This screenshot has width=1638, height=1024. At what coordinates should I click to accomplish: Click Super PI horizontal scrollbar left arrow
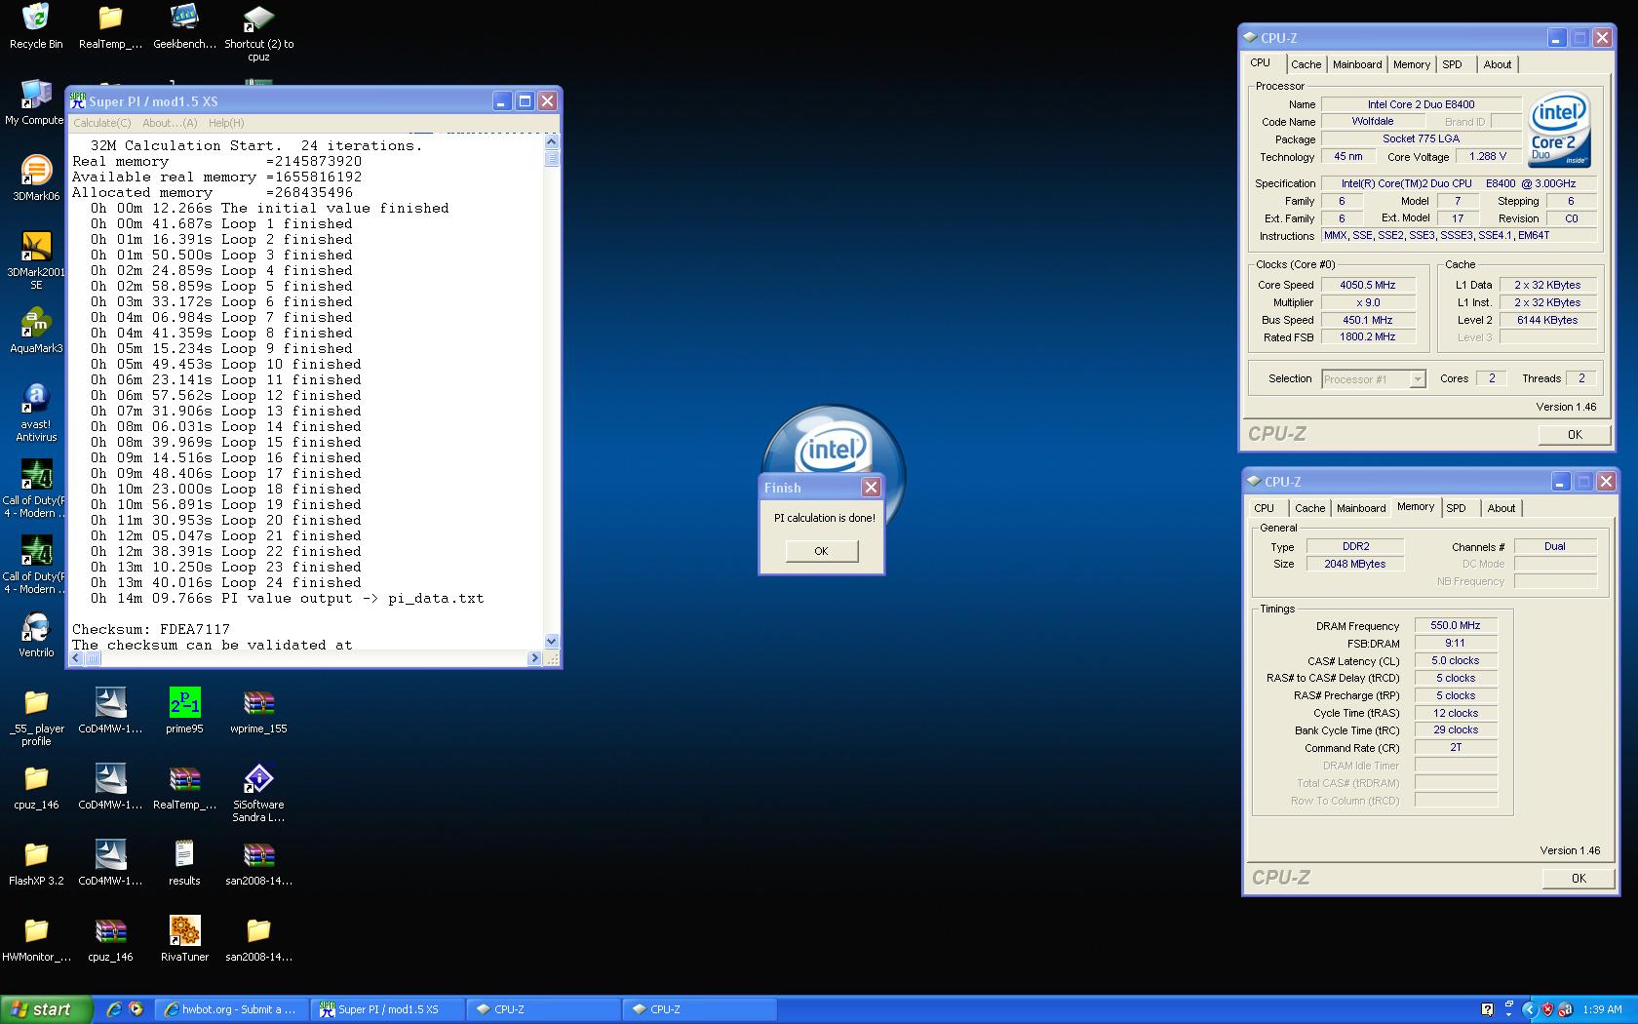click(76, 658)
